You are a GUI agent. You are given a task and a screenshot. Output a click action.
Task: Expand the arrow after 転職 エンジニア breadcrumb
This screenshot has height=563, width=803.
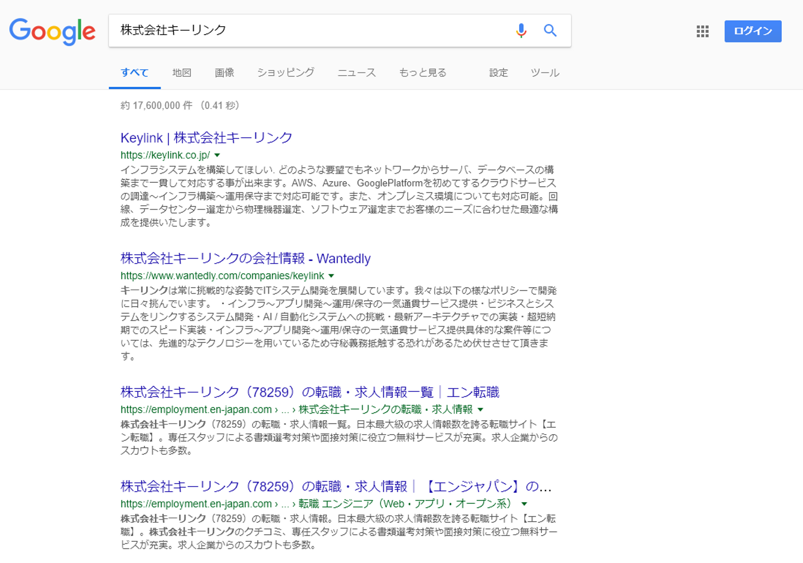(x=524, y=504)
